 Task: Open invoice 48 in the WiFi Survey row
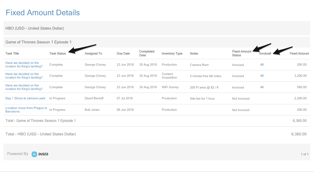(x=262, y=87)
